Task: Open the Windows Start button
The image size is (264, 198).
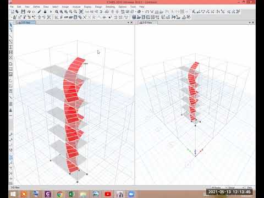Action: tap(13, 194)
